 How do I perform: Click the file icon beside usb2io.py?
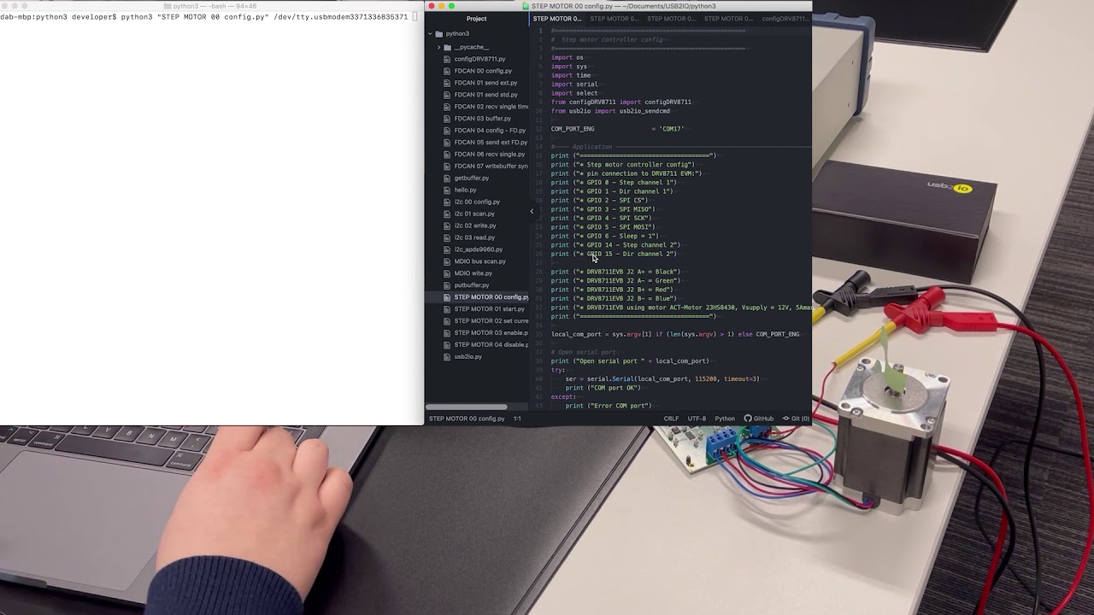[x=447, y=356]
